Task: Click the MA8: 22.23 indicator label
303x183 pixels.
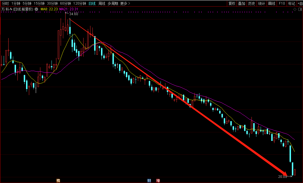Action: pos(49,9)
